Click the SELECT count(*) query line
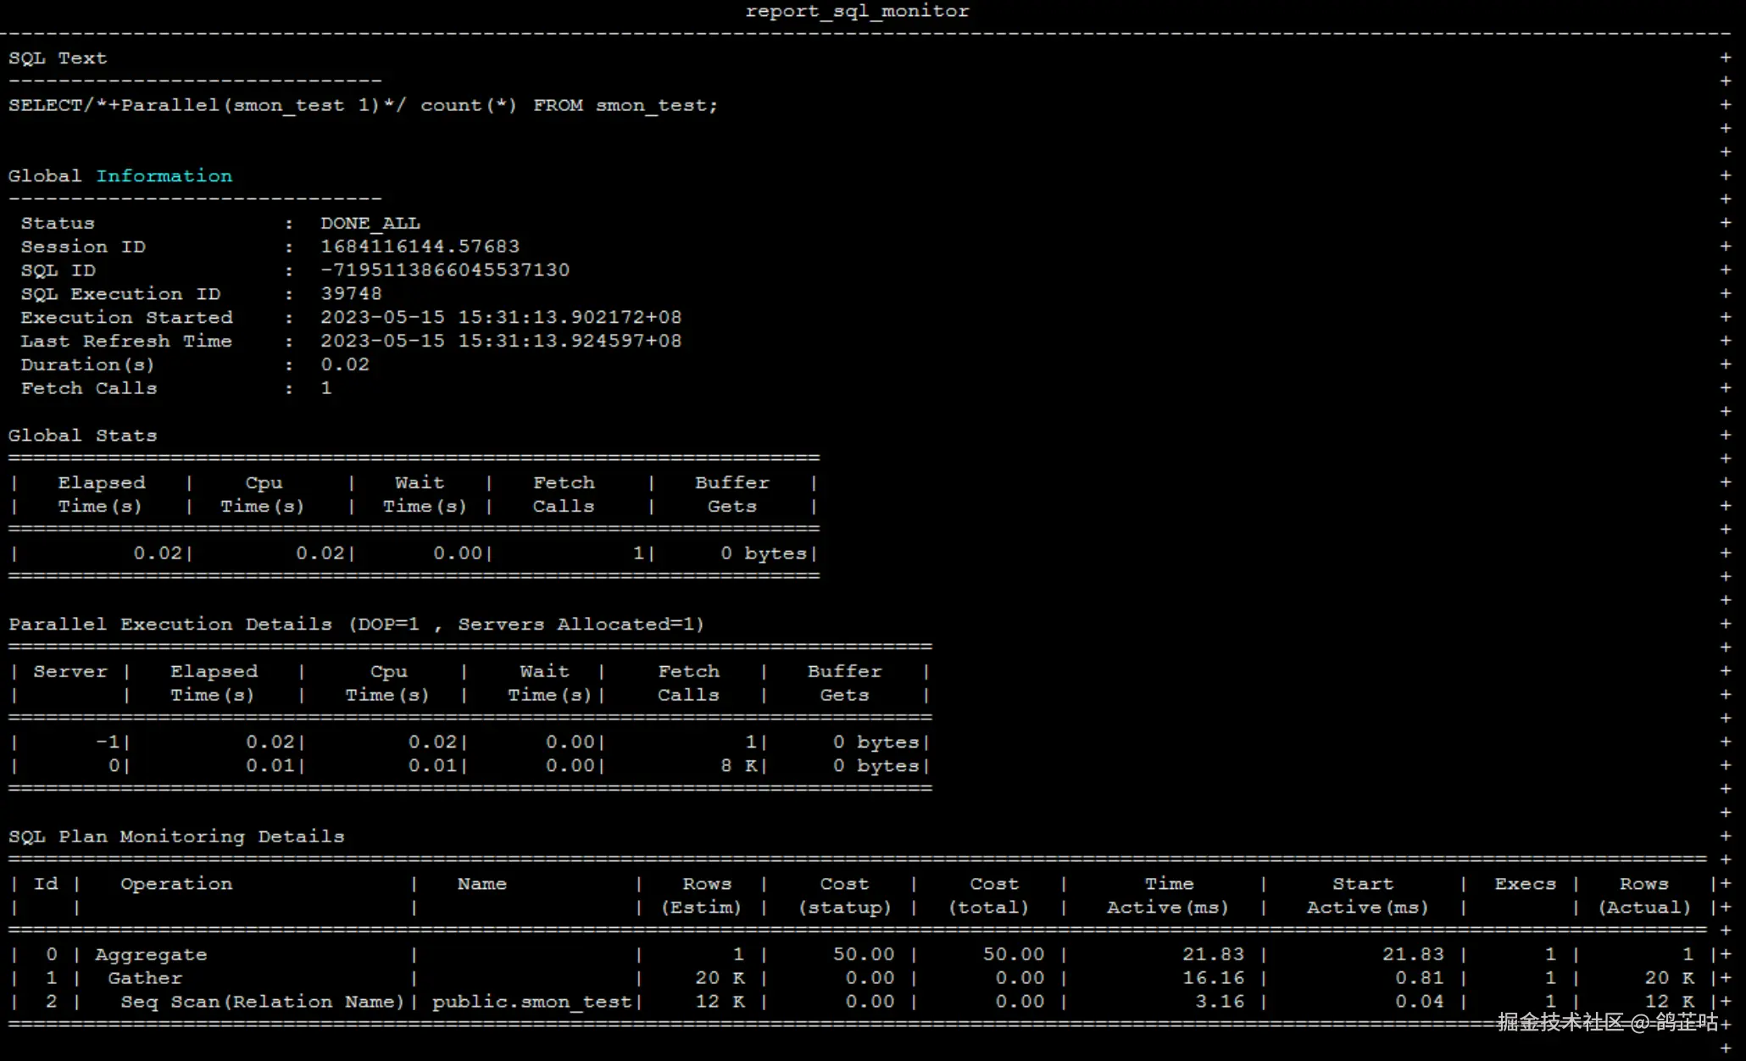The image size is (1746, 1061). (363, 106)
